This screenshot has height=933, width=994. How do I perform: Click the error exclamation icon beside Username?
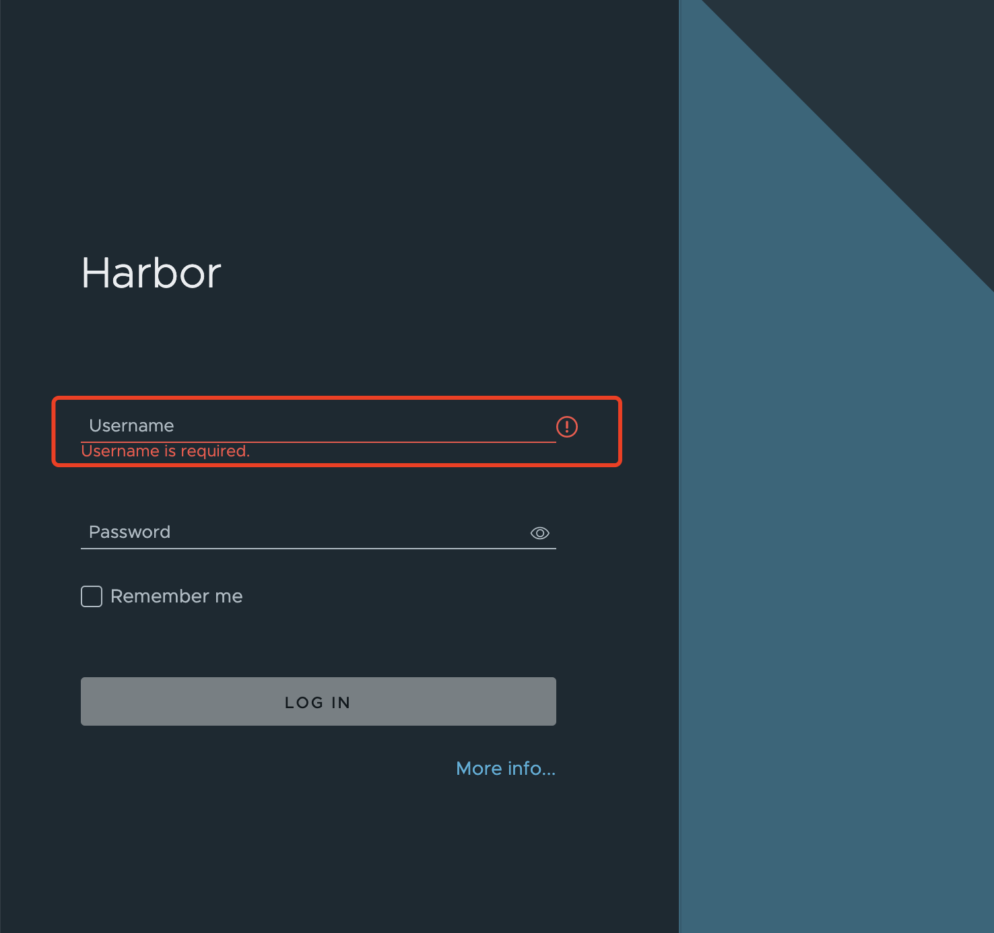568,425
